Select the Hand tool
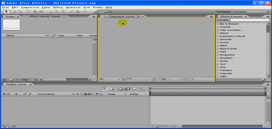The image size is (272, 129). click(13, 12)
